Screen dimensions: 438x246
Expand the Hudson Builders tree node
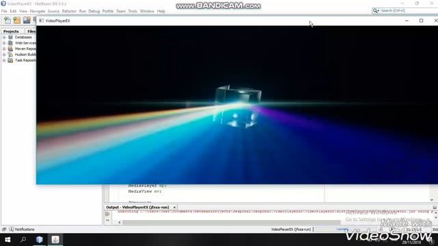pyautogui.click(x=4, y=55)
